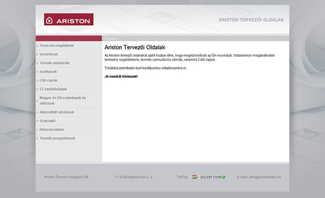Viewport: 325px width, 198px height.
Task: Click the Ariston Thermo Hungária Kft. footer text
Action: pyautogui.click(x=66, y=177)
